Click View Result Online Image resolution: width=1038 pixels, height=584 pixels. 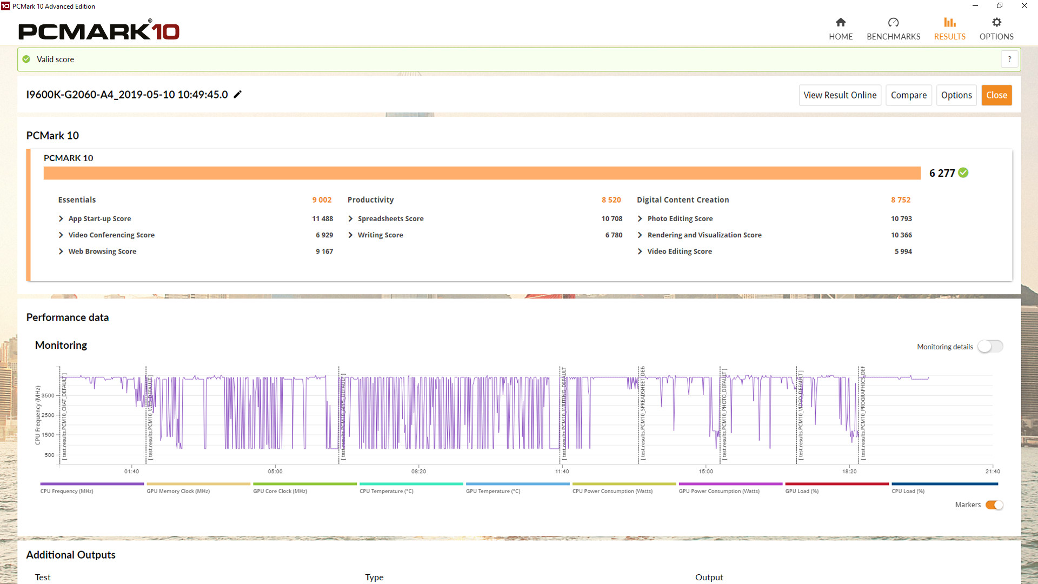pos(840,95)
